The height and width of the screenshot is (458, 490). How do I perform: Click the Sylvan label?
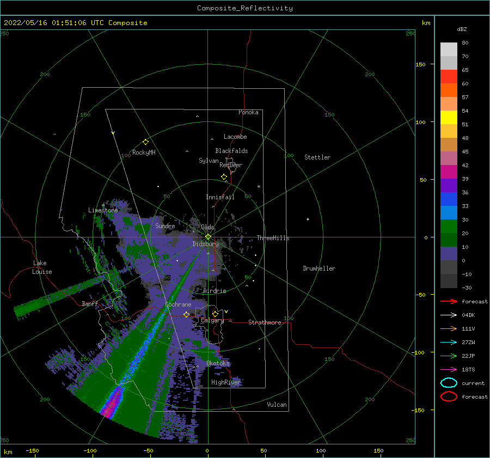[x=209, y=161]
